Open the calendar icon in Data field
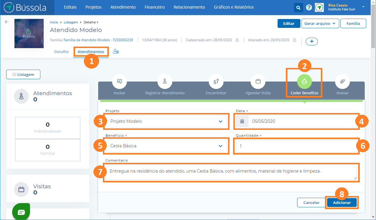The height and width of the screenshot is (220, 376). point(242,121)
